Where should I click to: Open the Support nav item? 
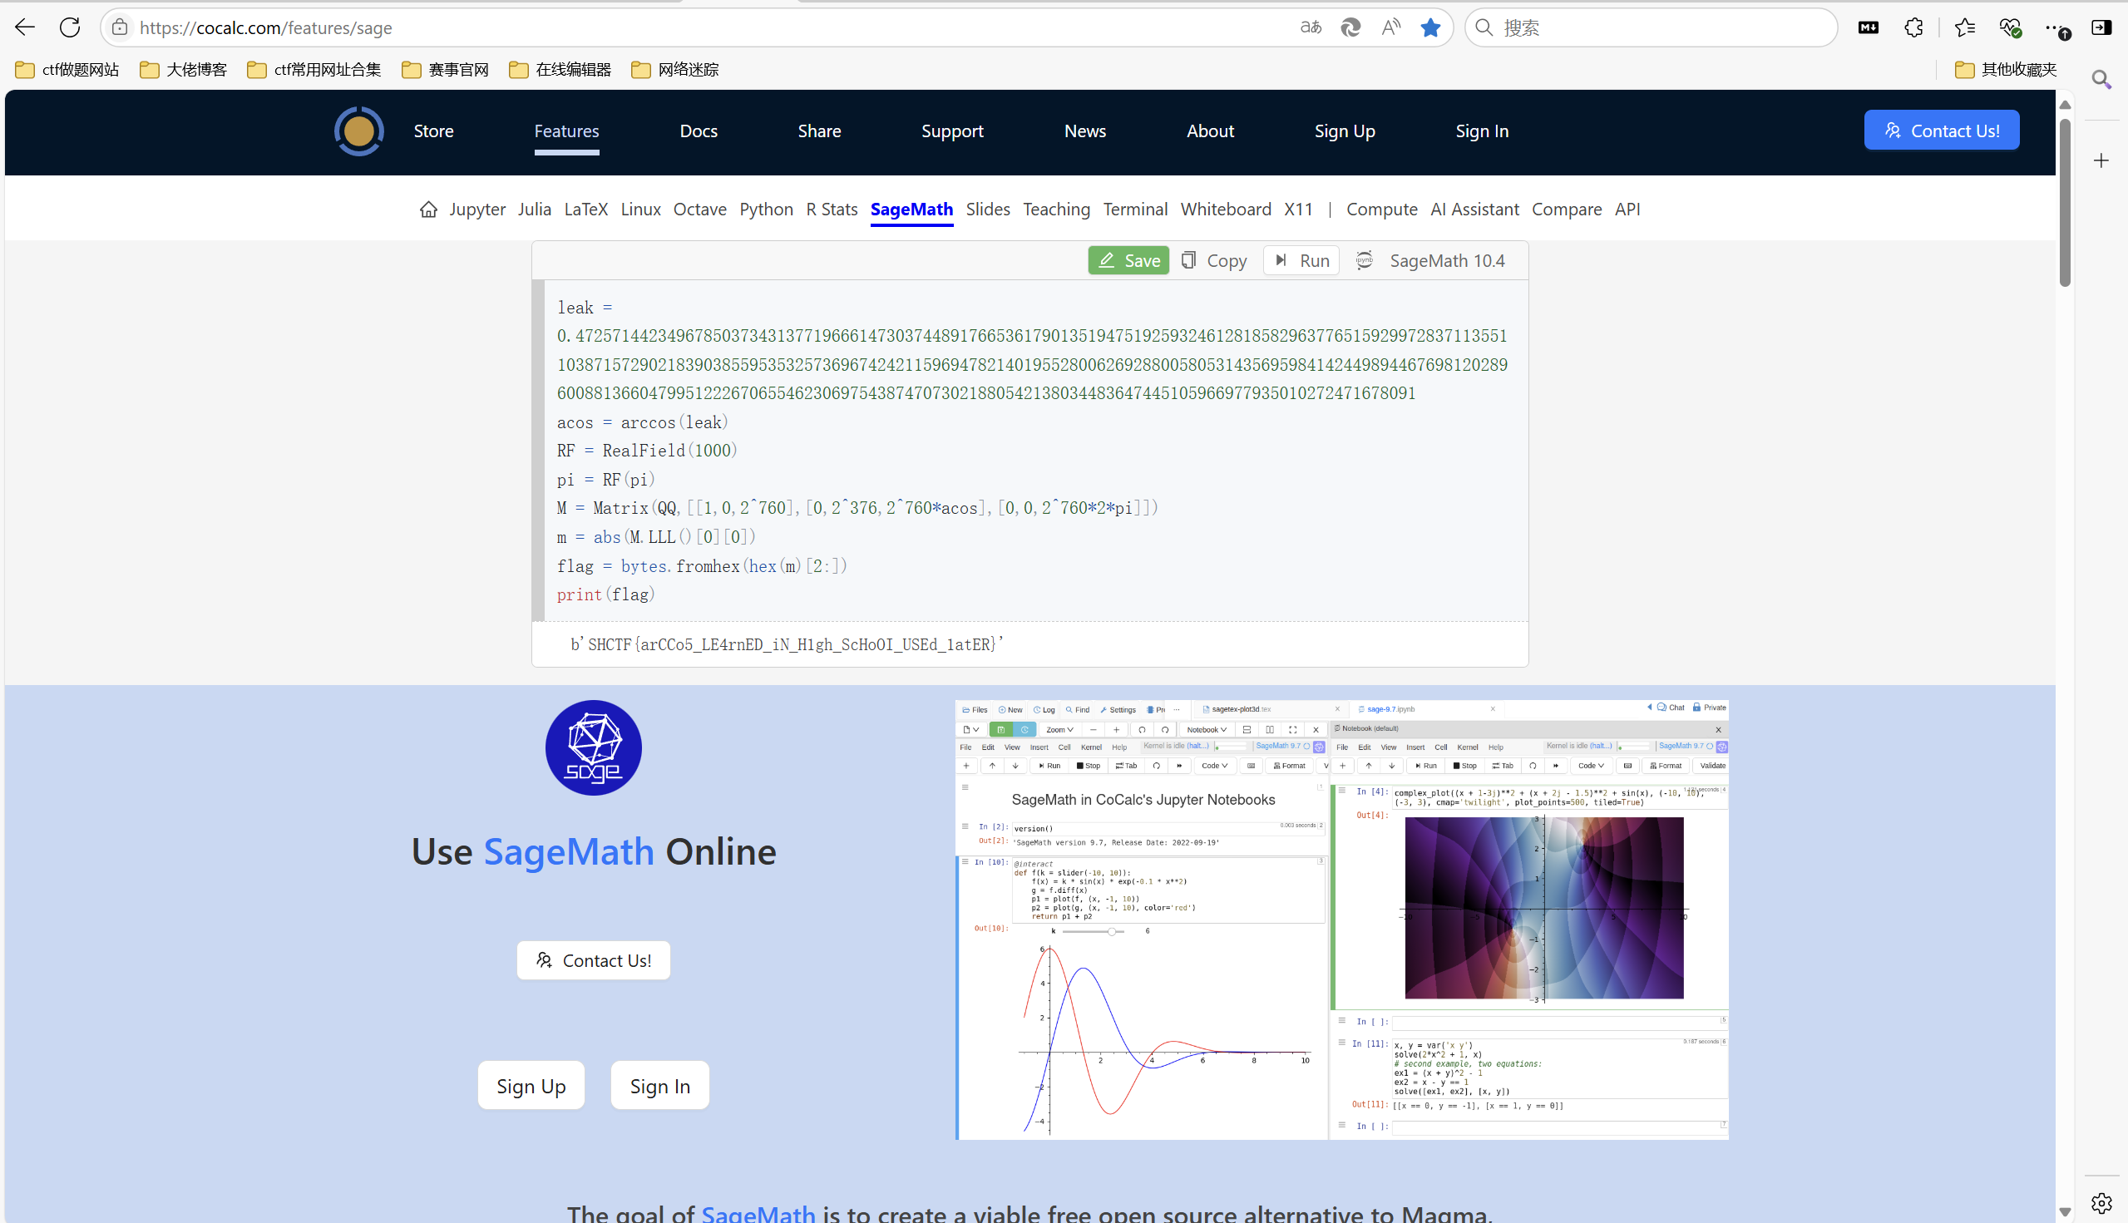tap(952, 131)
